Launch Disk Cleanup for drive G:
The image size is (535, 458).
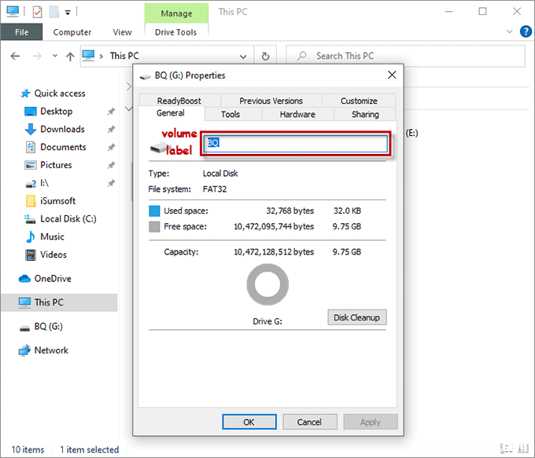tap(357, 317)
